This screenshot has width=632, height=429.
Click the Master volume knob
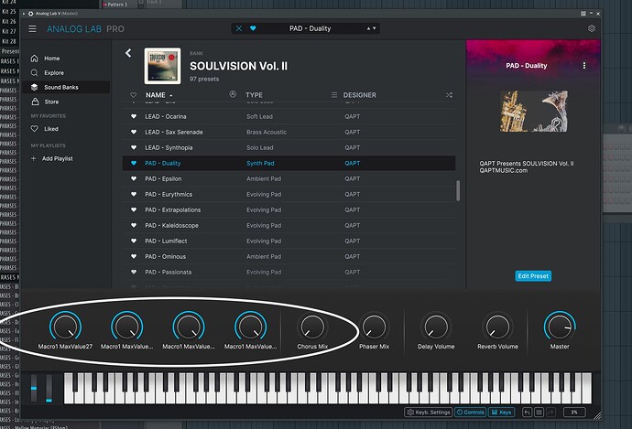coord(560,327)
